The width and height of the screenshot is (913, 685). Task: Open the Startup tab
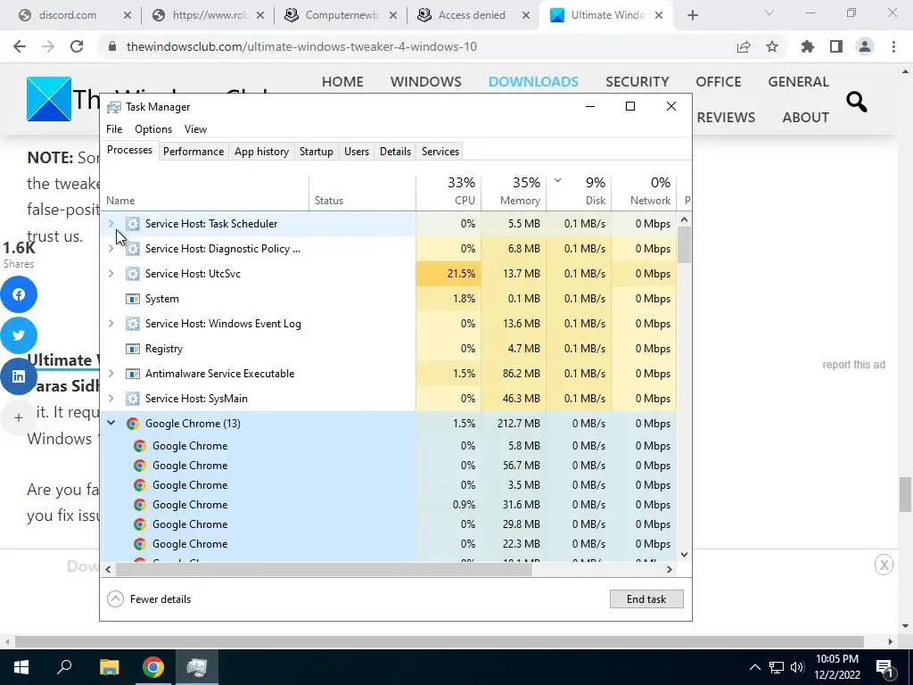(x=317, y=152)
